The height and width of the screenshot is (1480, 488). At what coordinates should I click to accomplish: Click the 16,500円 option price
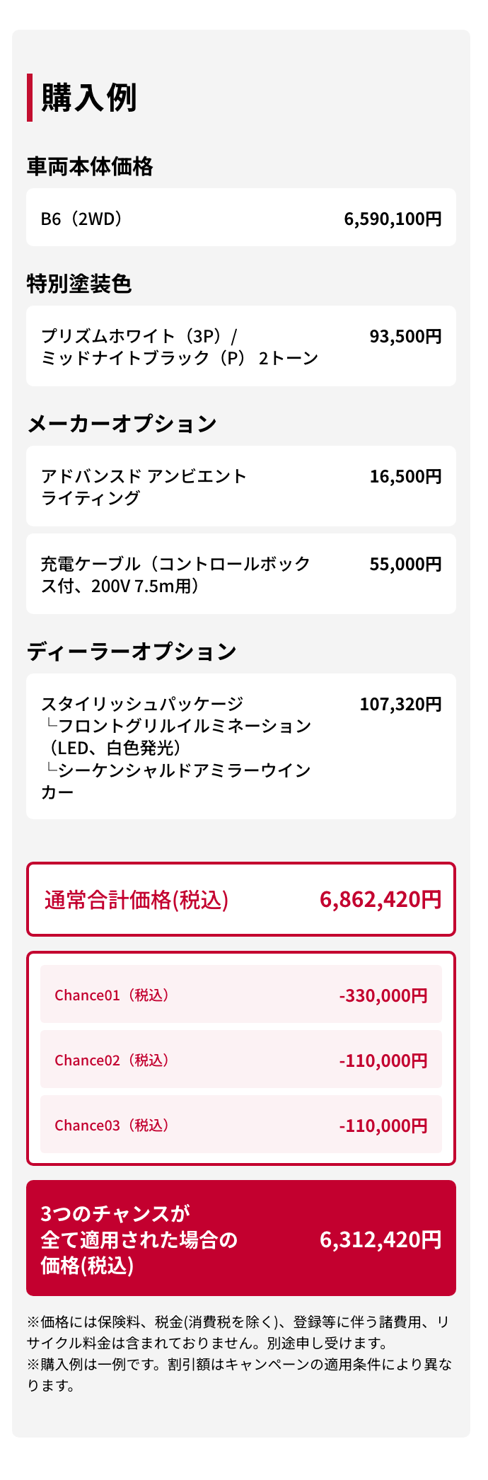pos(405,476)
